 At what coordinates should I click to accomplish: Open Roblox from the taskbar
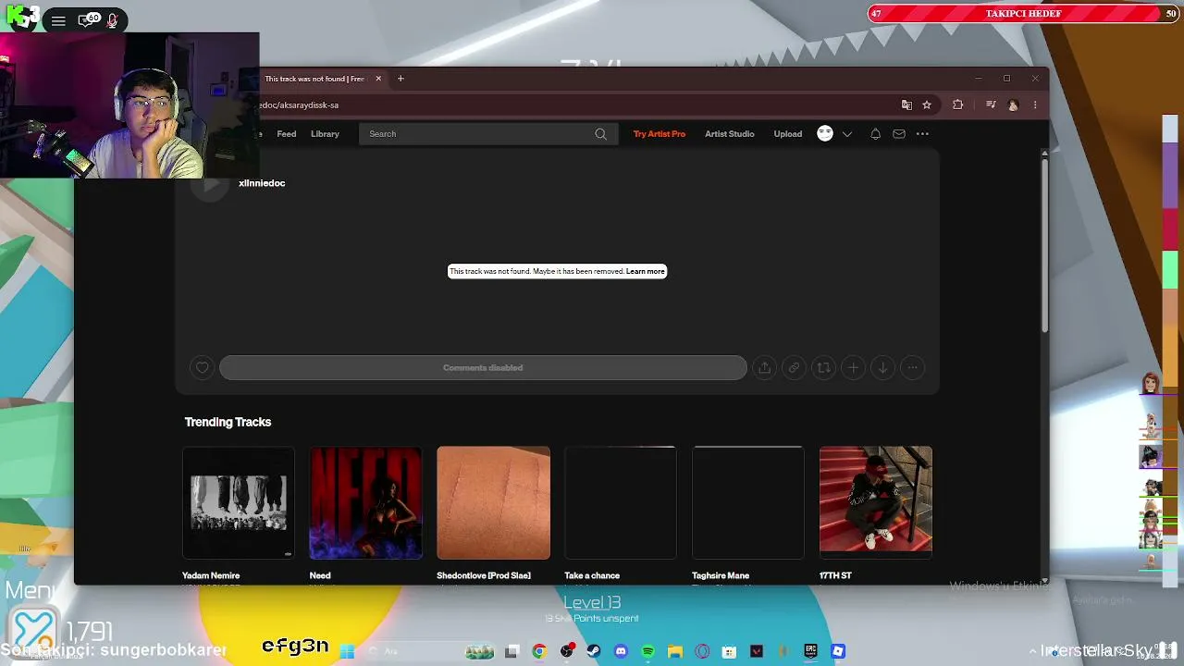[838, 651]
